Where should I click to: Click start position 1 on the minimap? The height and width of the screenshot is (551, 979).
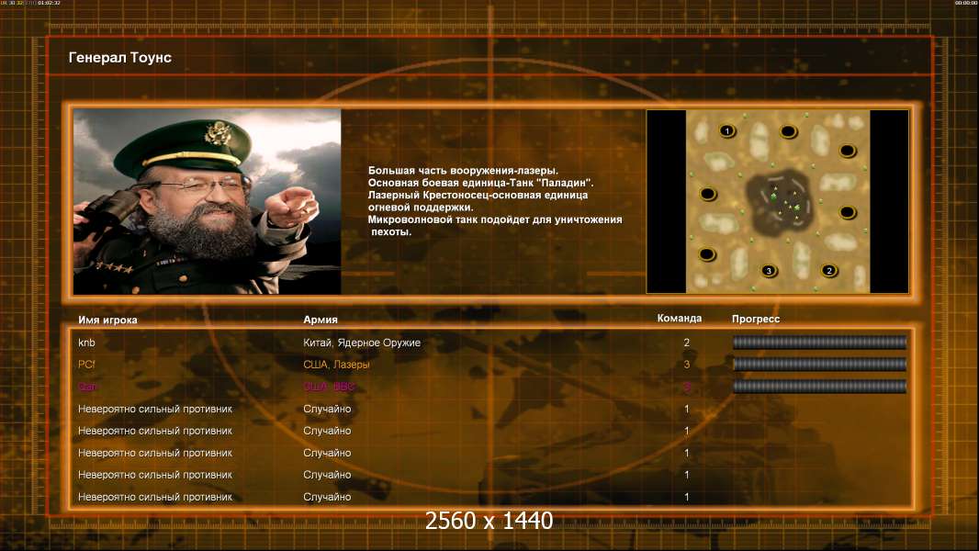726,131
